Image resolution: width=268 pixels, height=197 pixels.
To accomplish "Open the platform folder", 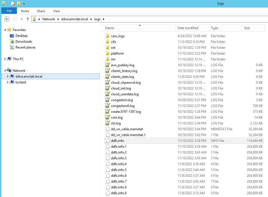I will 118,53.
